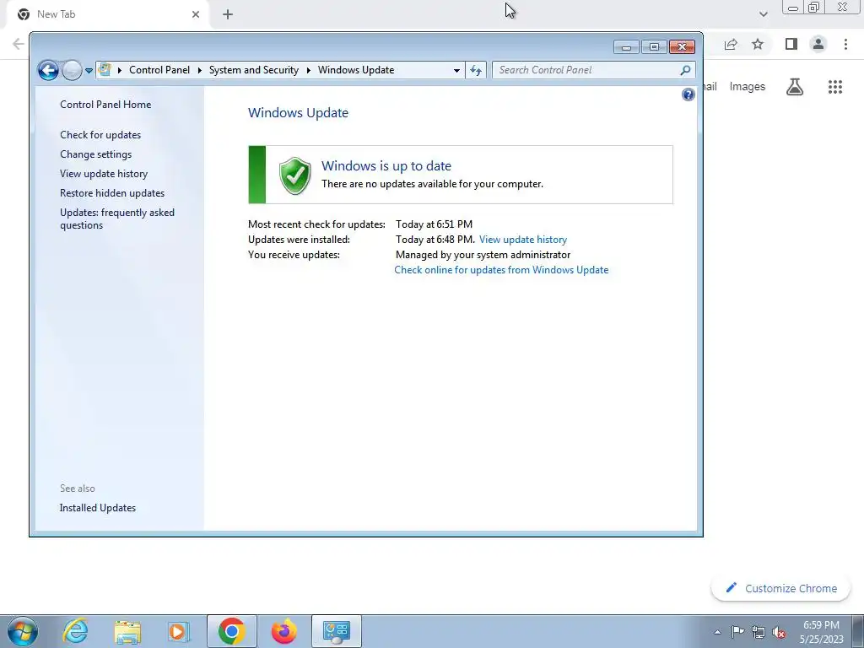Open Google apps grid icon
The width and height of the screenshot is (864, 648).
click(x=834, y=87)
